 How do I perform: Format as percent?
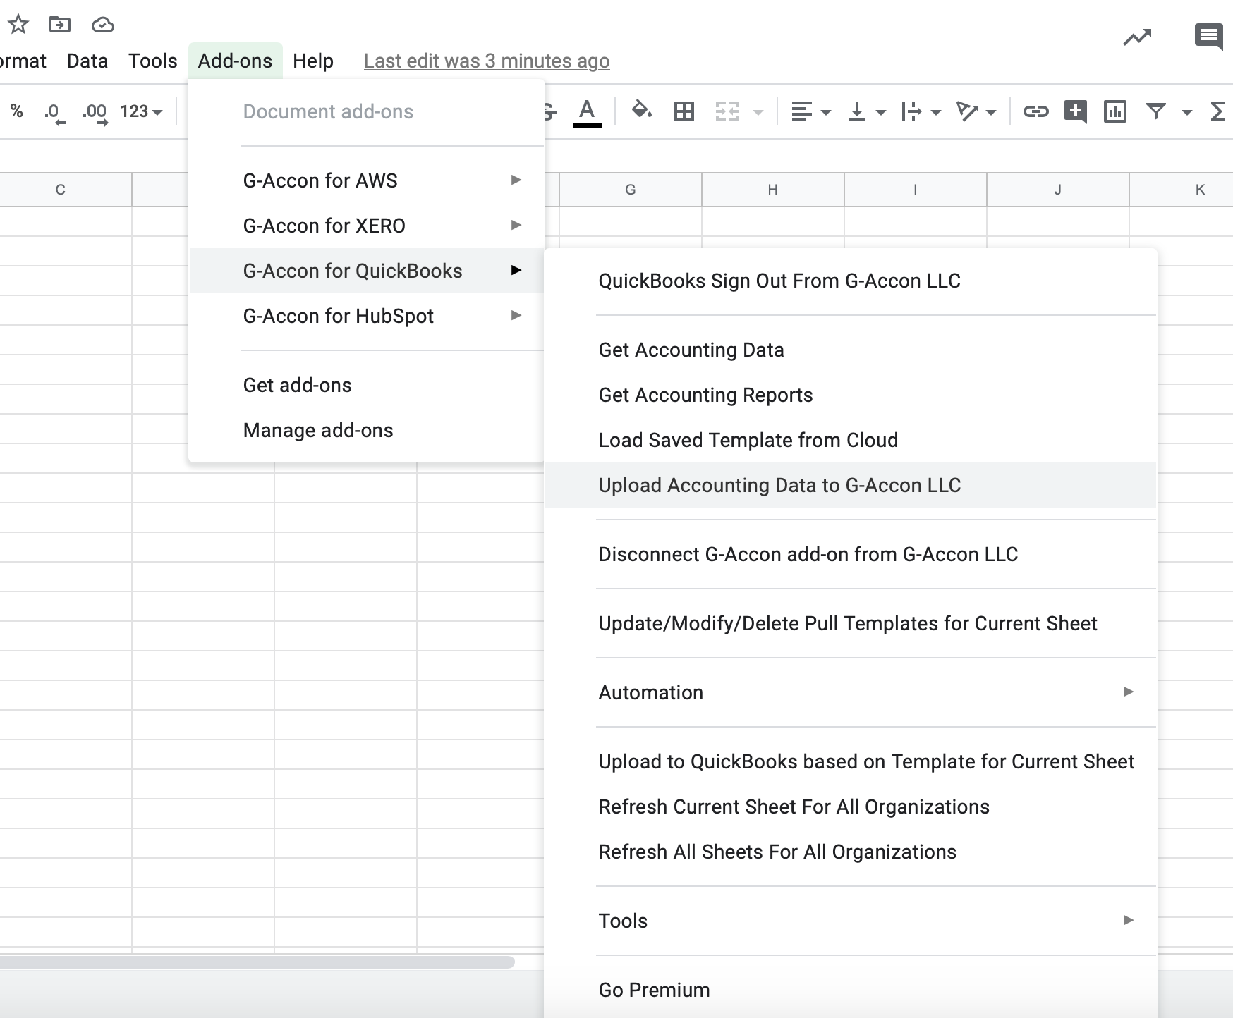tap(17, 111)
